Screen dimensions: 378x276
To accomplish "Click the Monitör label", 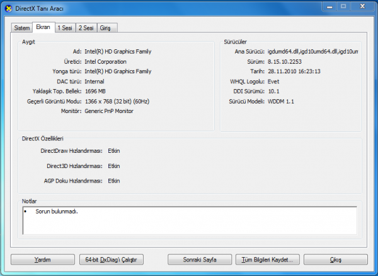I will coord(71,111).
